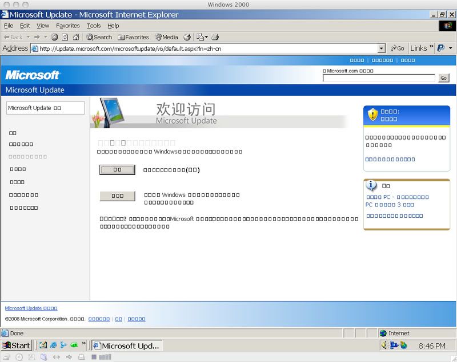457x362 pixels.
Task: Select the Microsoft Update box in the left sidebar
Action: pos(46,108)
